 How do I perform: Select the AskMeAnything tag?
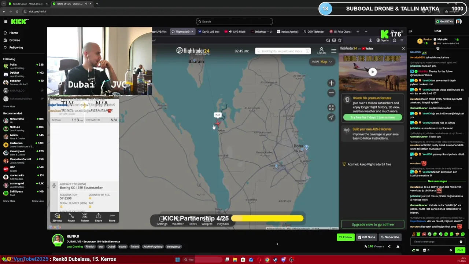(153, 247)
